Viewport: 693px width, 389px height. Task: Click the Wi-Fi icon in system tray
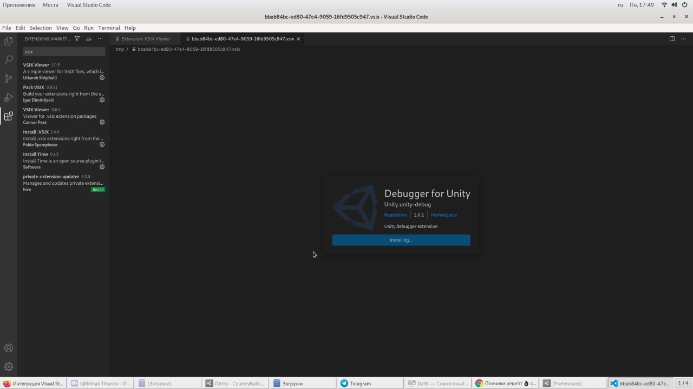[664, 5]
